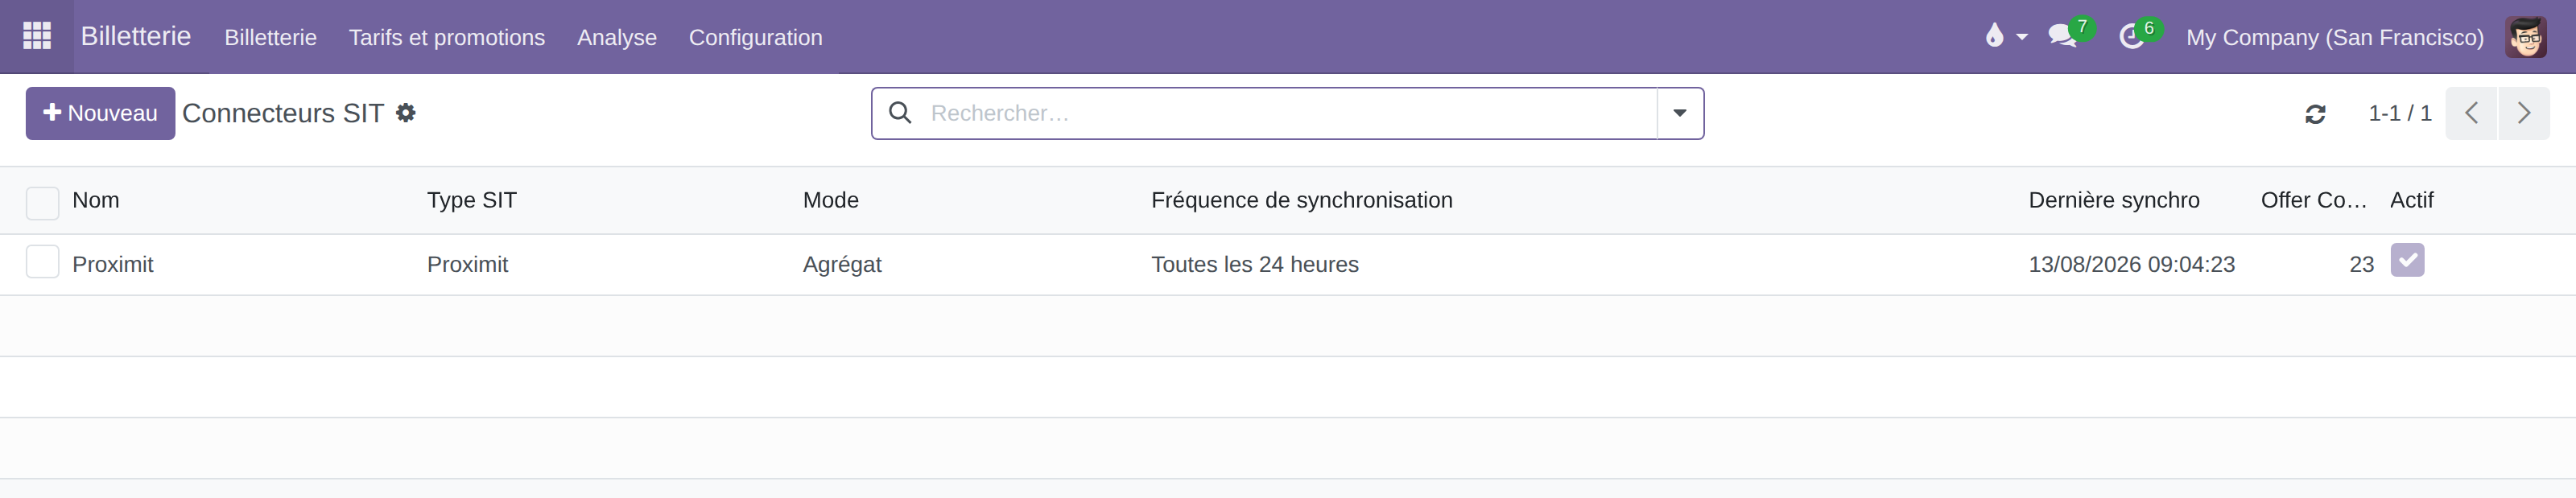This screenshot has height=498, width=2576.
Task: Open the apps grid menu
Action: [x=37, y=36]
